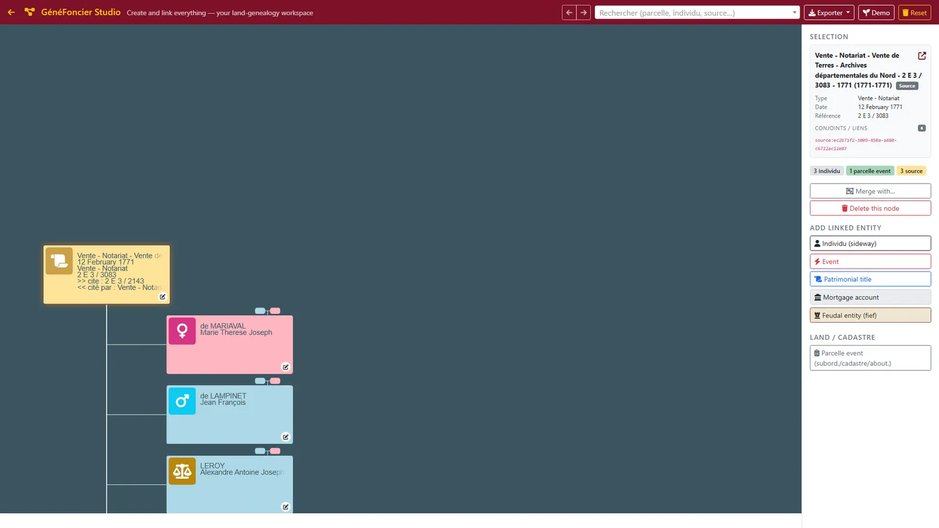Viewport: 939px width, 528px height.
Task: Edit the Vente - Notariat source node
Action: tap(163, 297)
